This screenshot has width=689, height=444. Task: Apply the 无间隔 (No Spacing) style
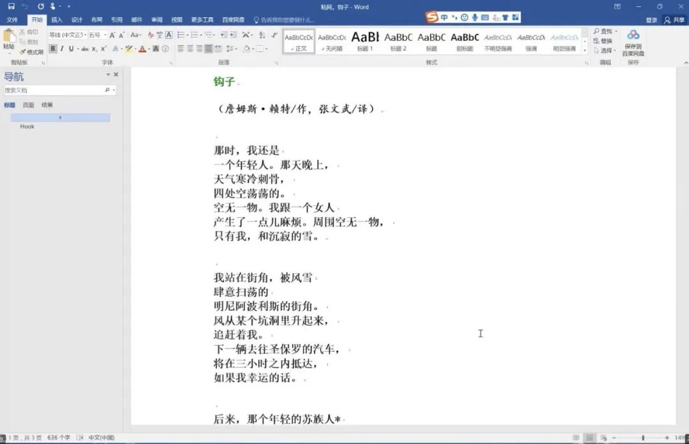pyautogui.click(x=332, y=41)
